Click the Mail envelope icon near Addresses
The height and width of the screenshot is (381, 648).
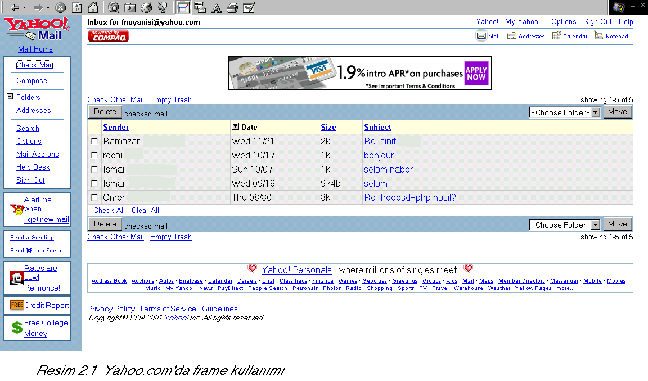[x=481, y=36]
